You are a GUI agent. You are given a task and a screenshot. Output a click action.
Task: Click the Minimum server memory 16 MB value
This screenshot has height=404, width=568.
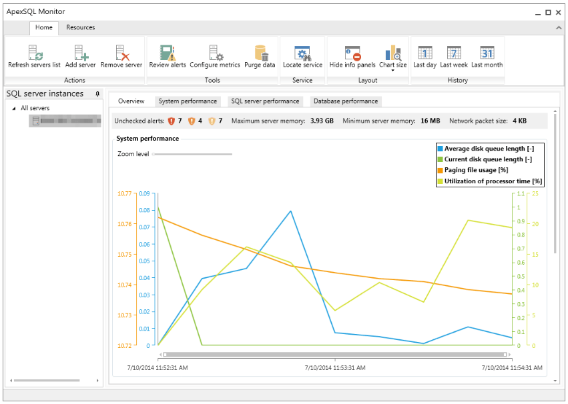(x=430, y=121)
